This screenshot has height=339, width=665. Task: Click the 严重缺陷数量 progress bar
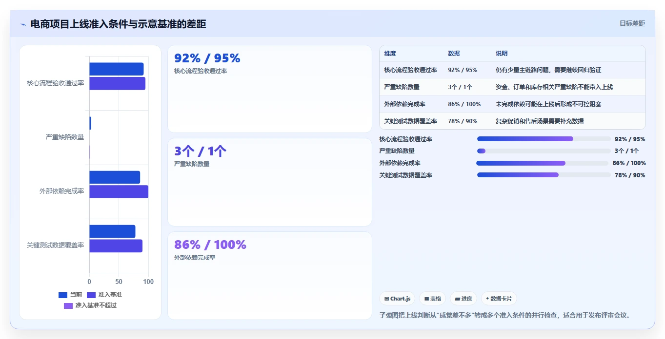pos(544,151)
